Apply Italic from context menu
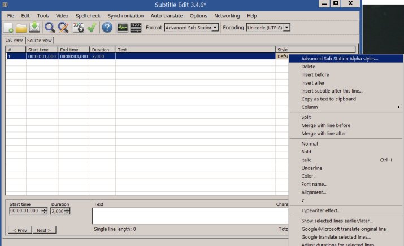This screenshot has width=404, height=246. pos(346,160)
